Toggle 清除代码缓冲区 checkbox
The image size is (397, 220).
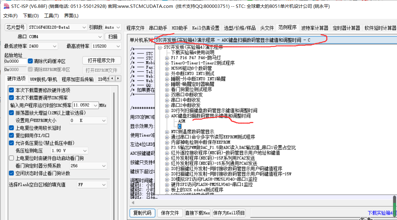pos(30,61)
